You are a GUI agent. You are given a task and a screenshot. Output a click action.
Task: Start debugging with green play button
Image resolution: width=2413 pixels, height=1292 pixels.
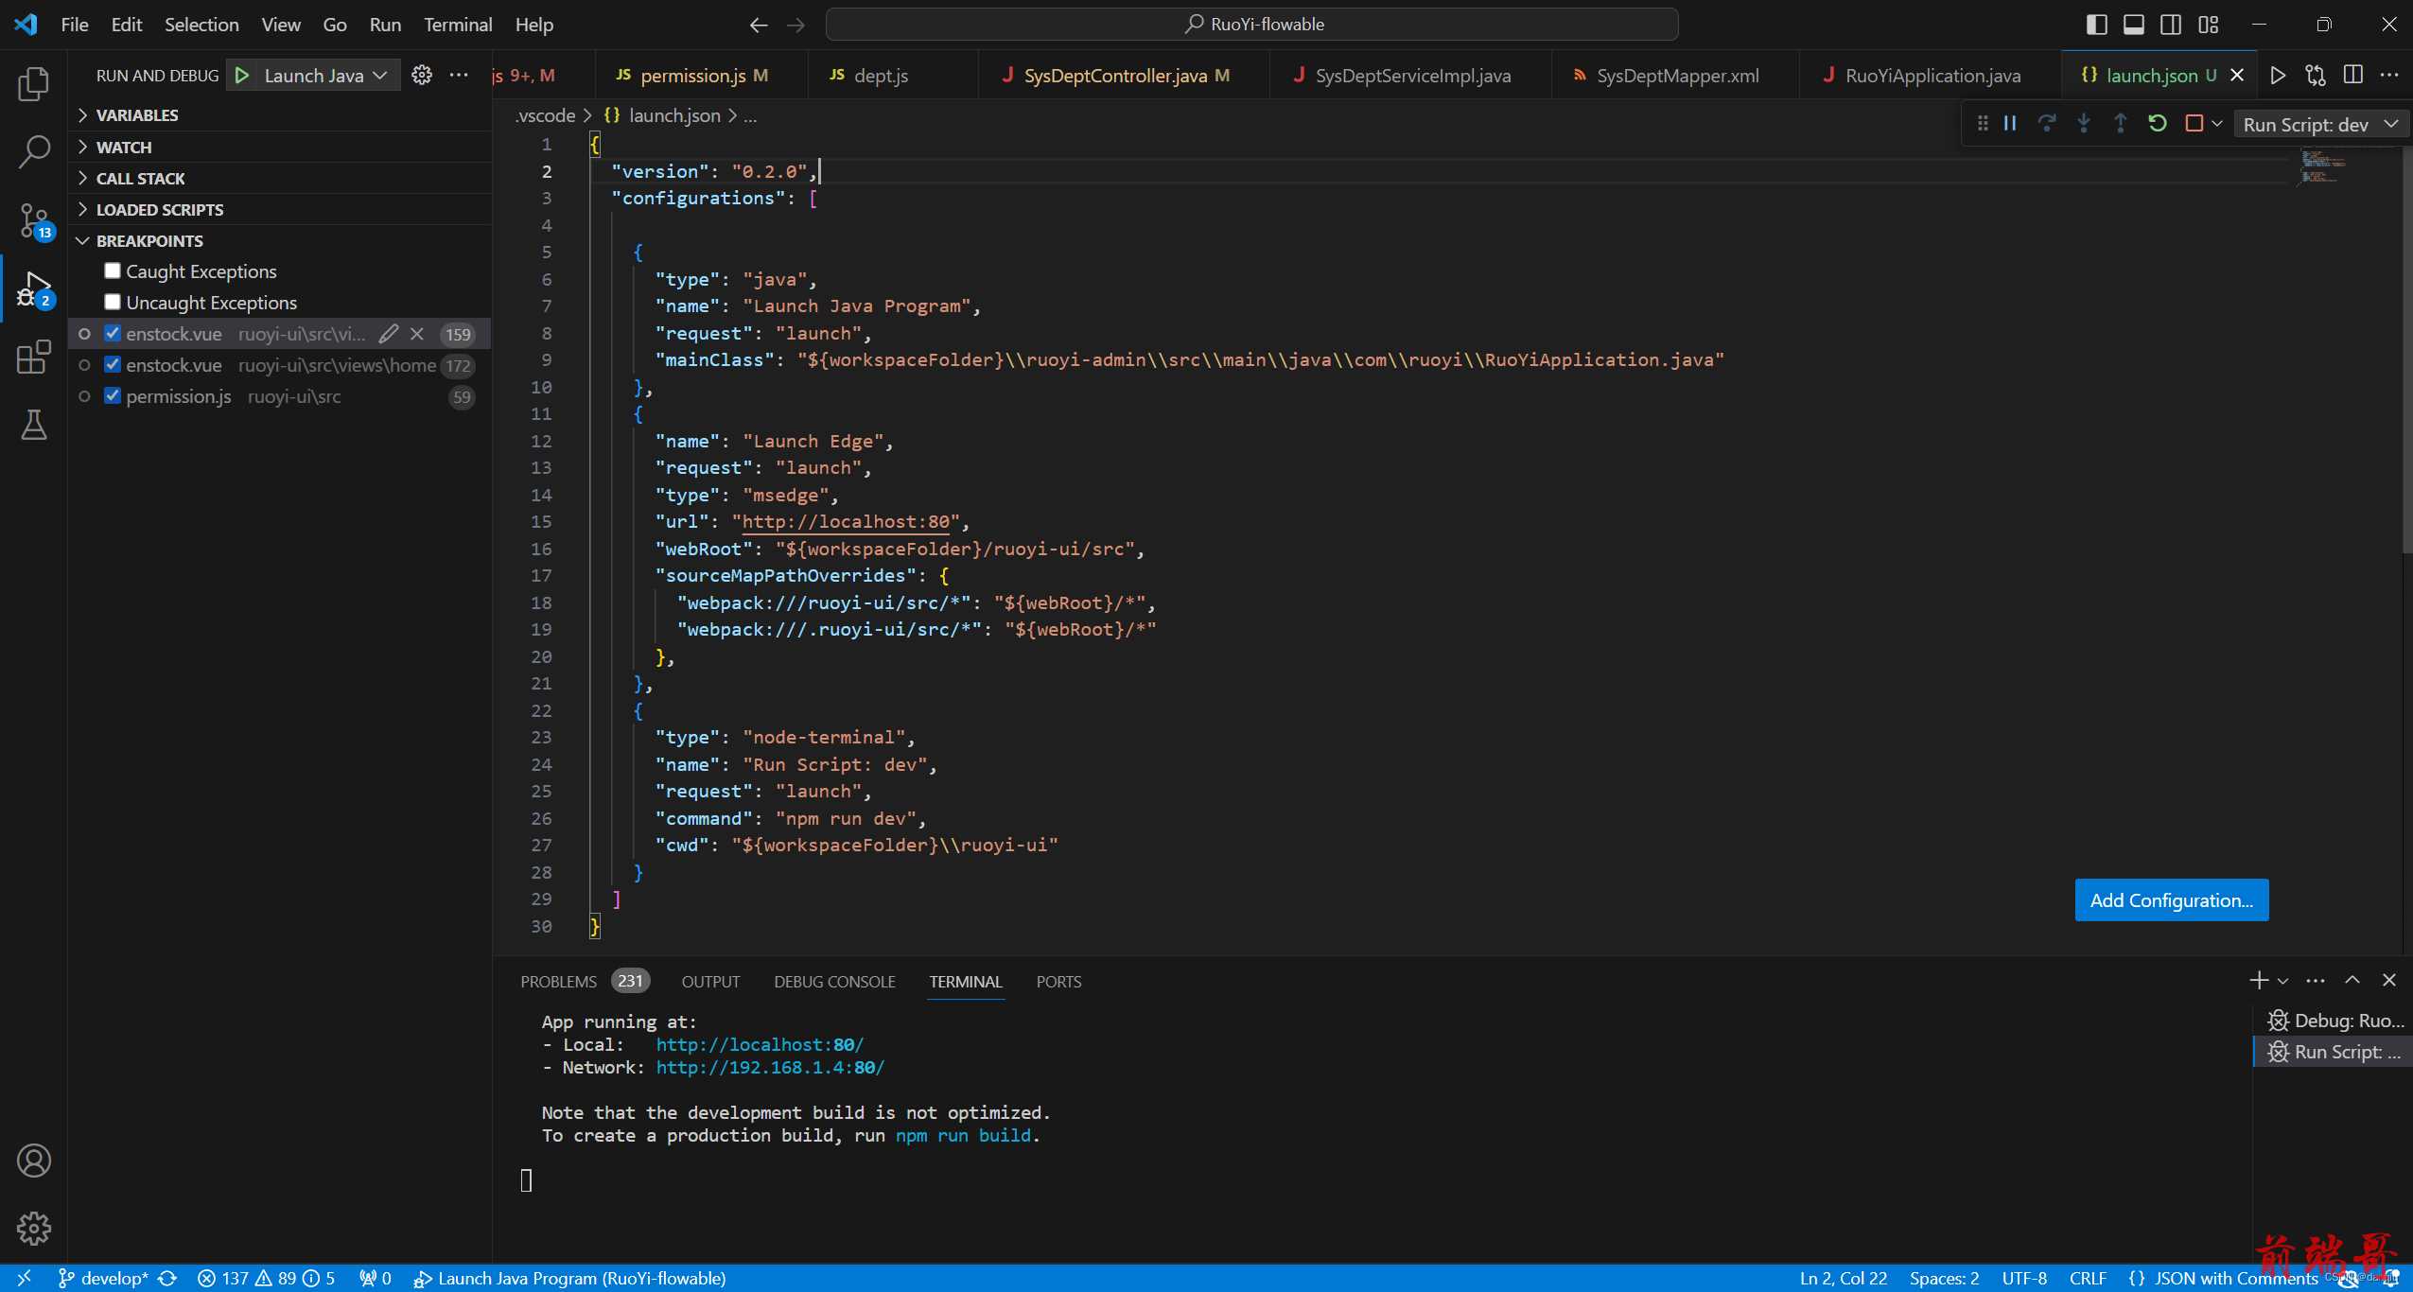pos(242,76)
